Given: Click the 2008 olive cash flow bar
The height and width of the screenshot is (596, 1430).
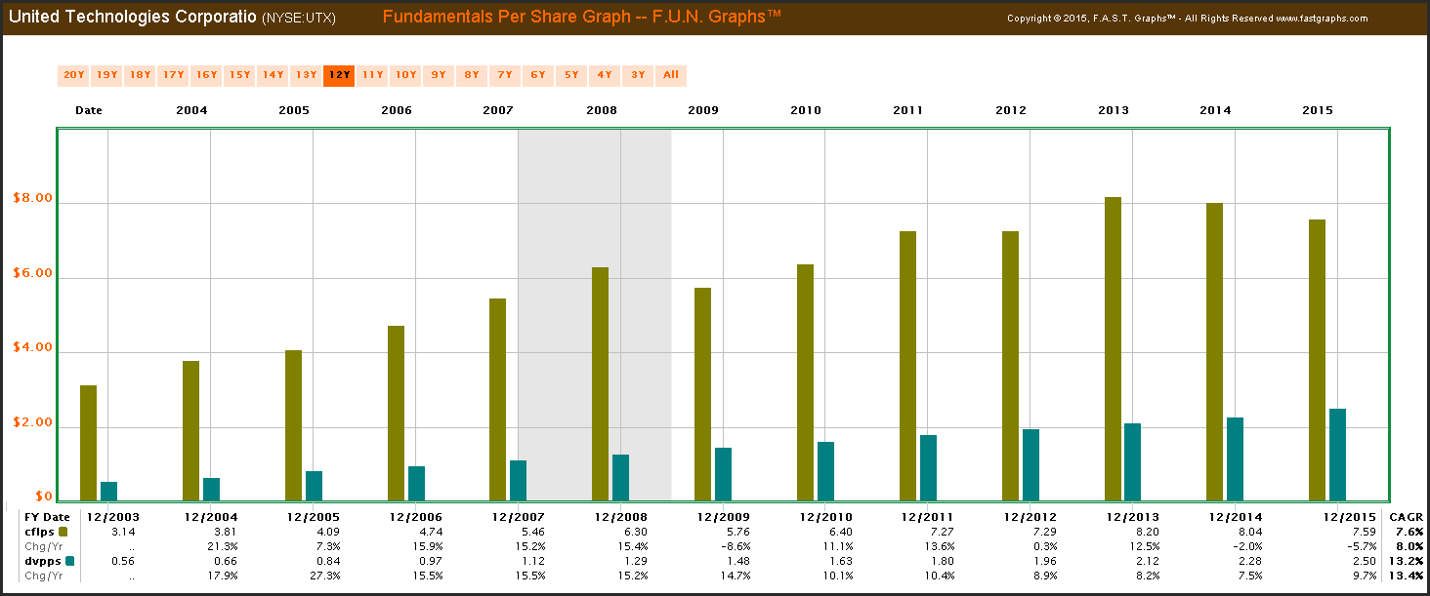Looking at the screenshot, I should [x=600, y=383].
